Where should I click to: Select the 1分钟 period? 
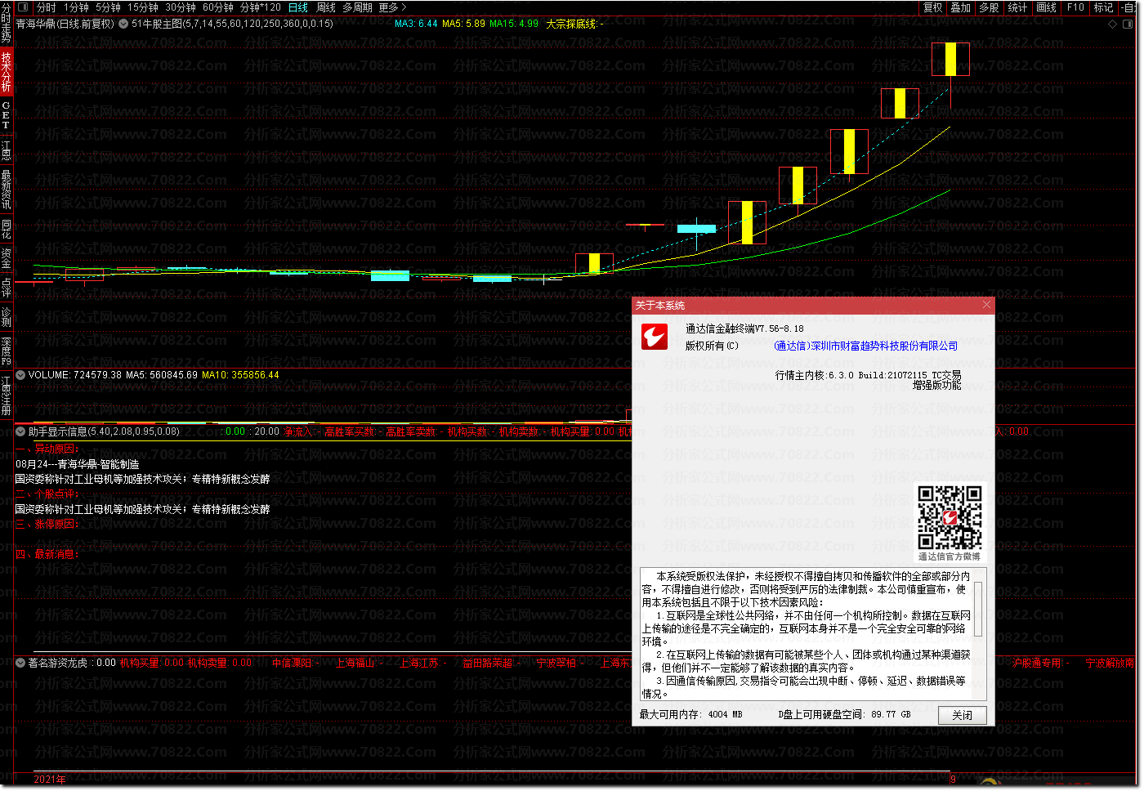coord(76,7)
